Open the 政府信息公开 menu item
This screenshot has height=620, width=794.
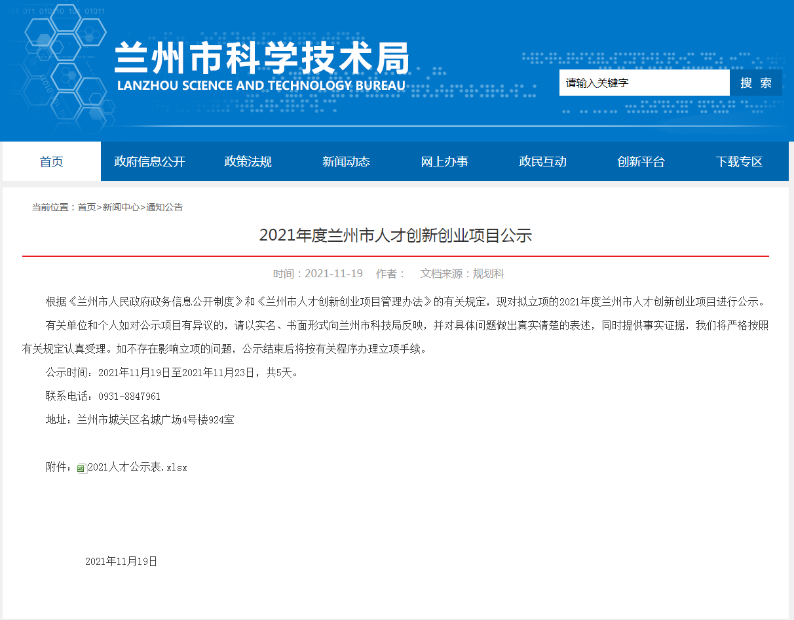[150, 161]
